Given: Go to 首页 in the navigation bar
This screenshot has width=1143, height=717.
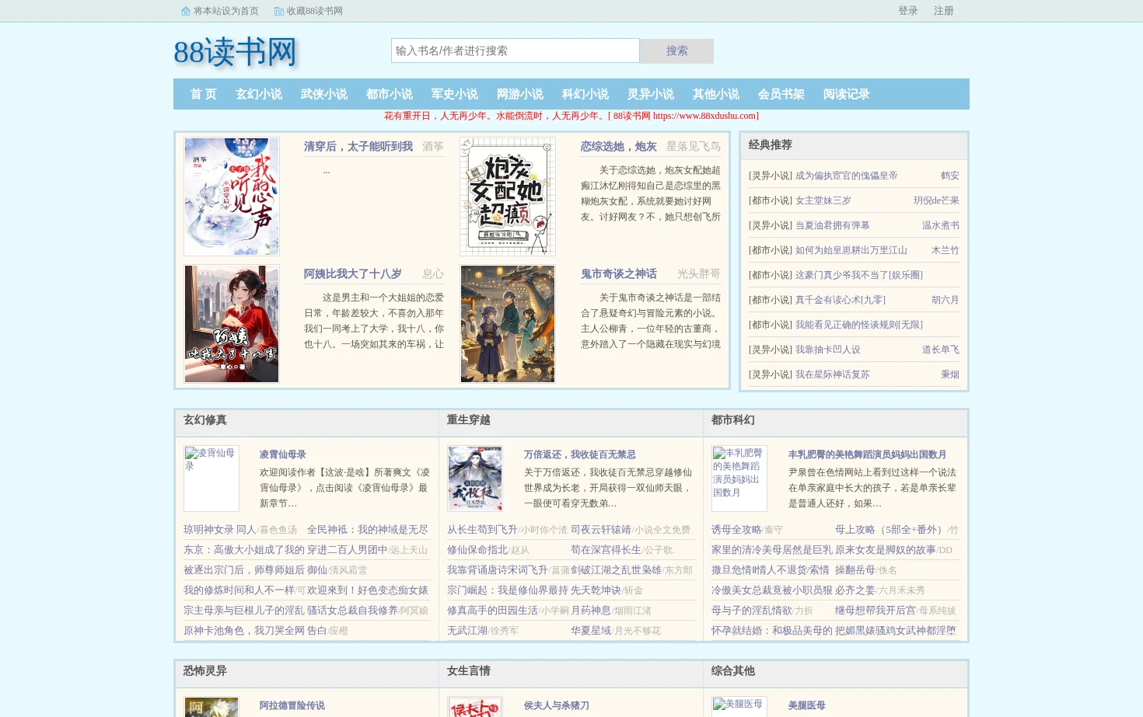Looking at the screenshot, I should click(204, 94).
